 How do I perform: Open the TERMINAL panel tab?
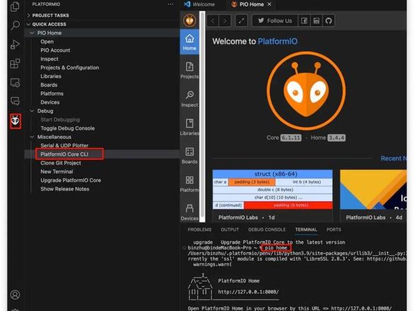point(306,230)
